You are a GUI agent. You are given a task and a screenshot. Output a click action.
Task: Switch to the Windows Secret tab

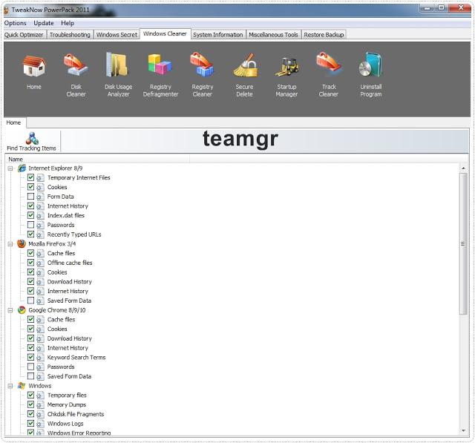pos(117,35)
